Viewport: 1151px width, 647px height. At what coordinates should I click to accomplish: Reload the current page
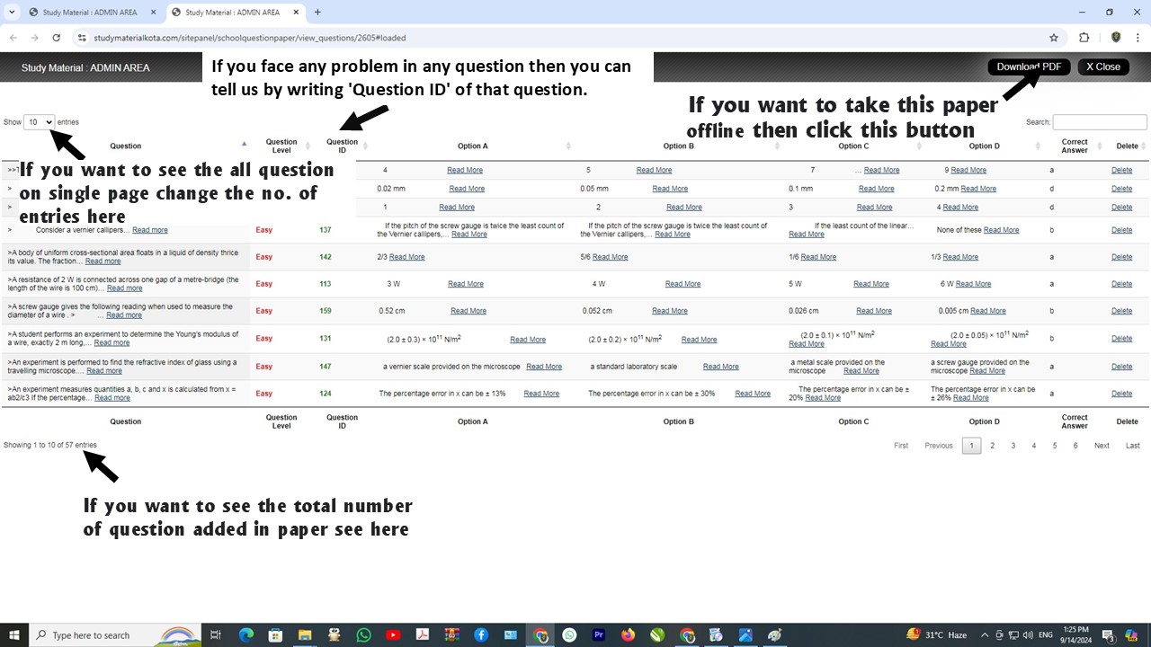click(x=56, y=38)
